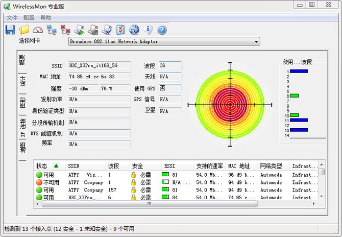Click the 发射功率 field showing N/A
Viewport: 342px width, 237px height.
coord(99,99)
